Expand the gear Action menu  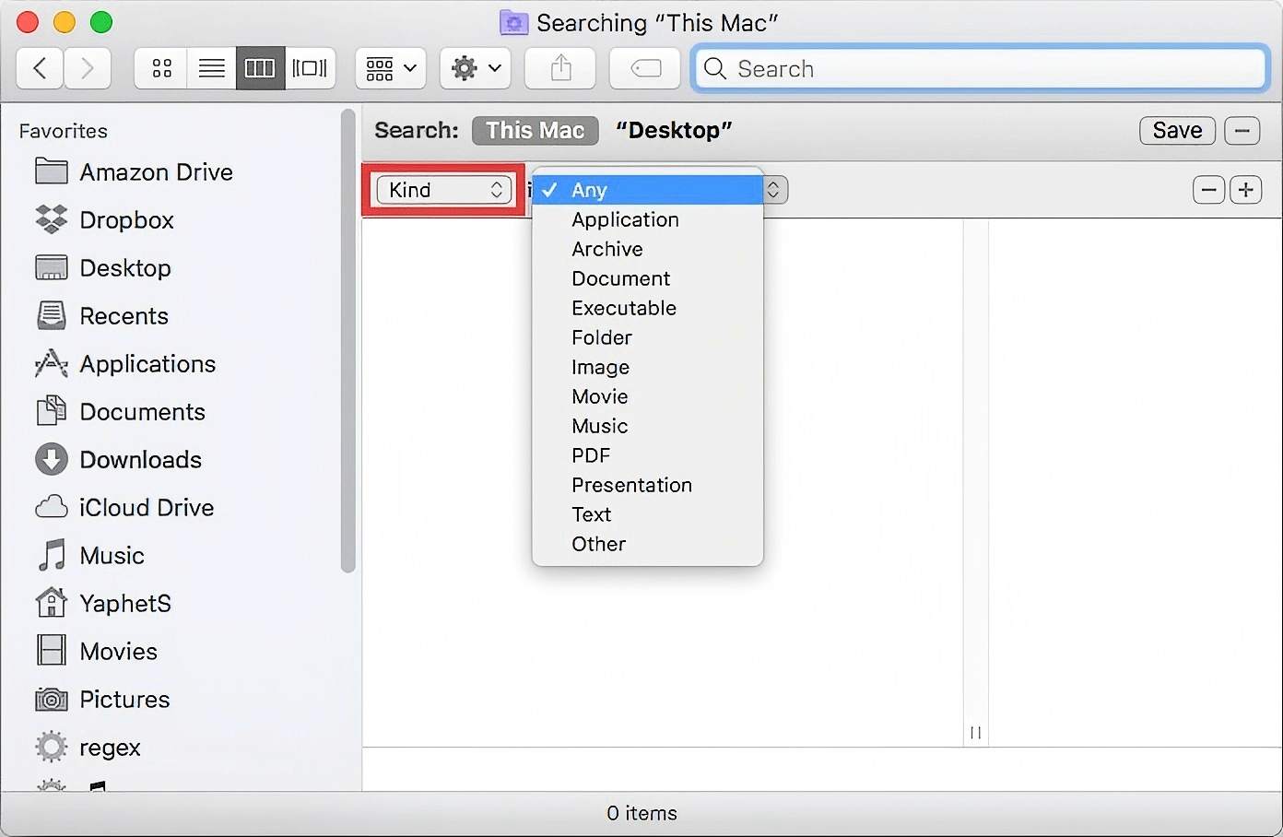pos(475,68)
